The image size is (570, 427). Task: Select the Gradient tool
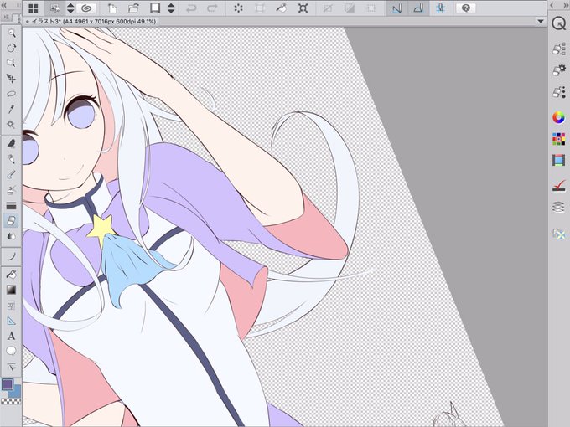(12, 290)
